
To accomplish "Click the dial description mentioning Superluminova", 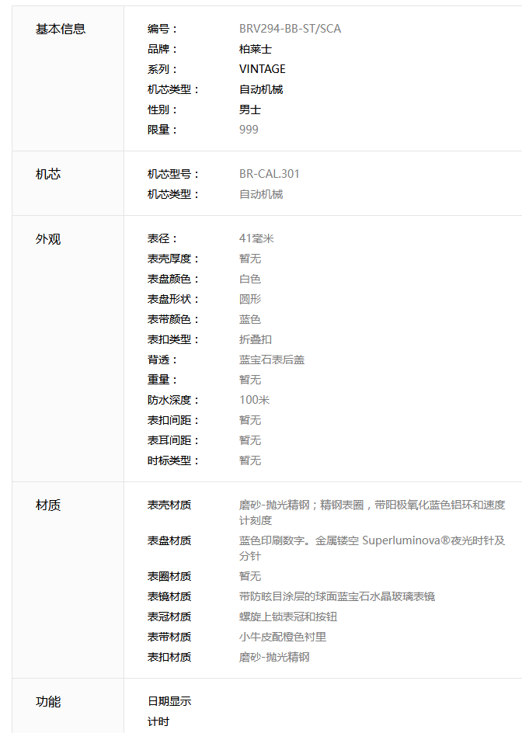I will pyautogui.click(x=372, y=548).
